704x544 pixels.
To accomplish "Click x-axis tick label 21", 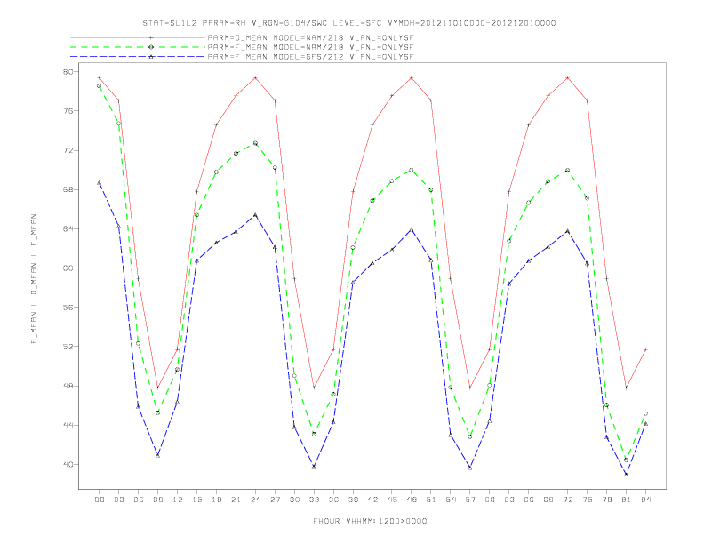I will [x=236, y=500].
